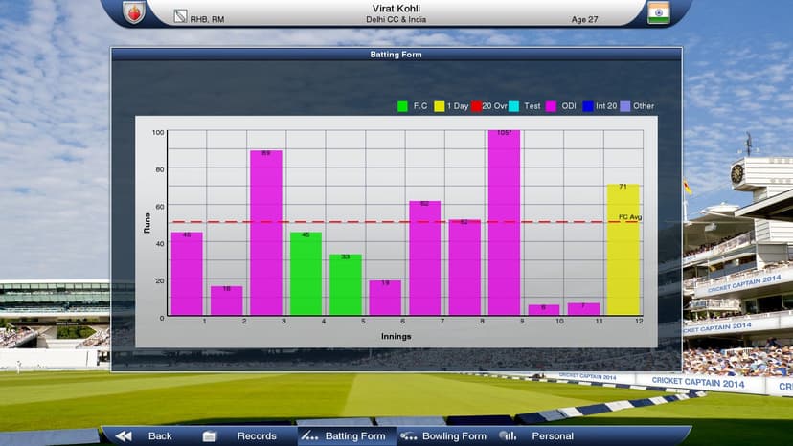Click the green F.C legend swatch

tap(402, 106)
